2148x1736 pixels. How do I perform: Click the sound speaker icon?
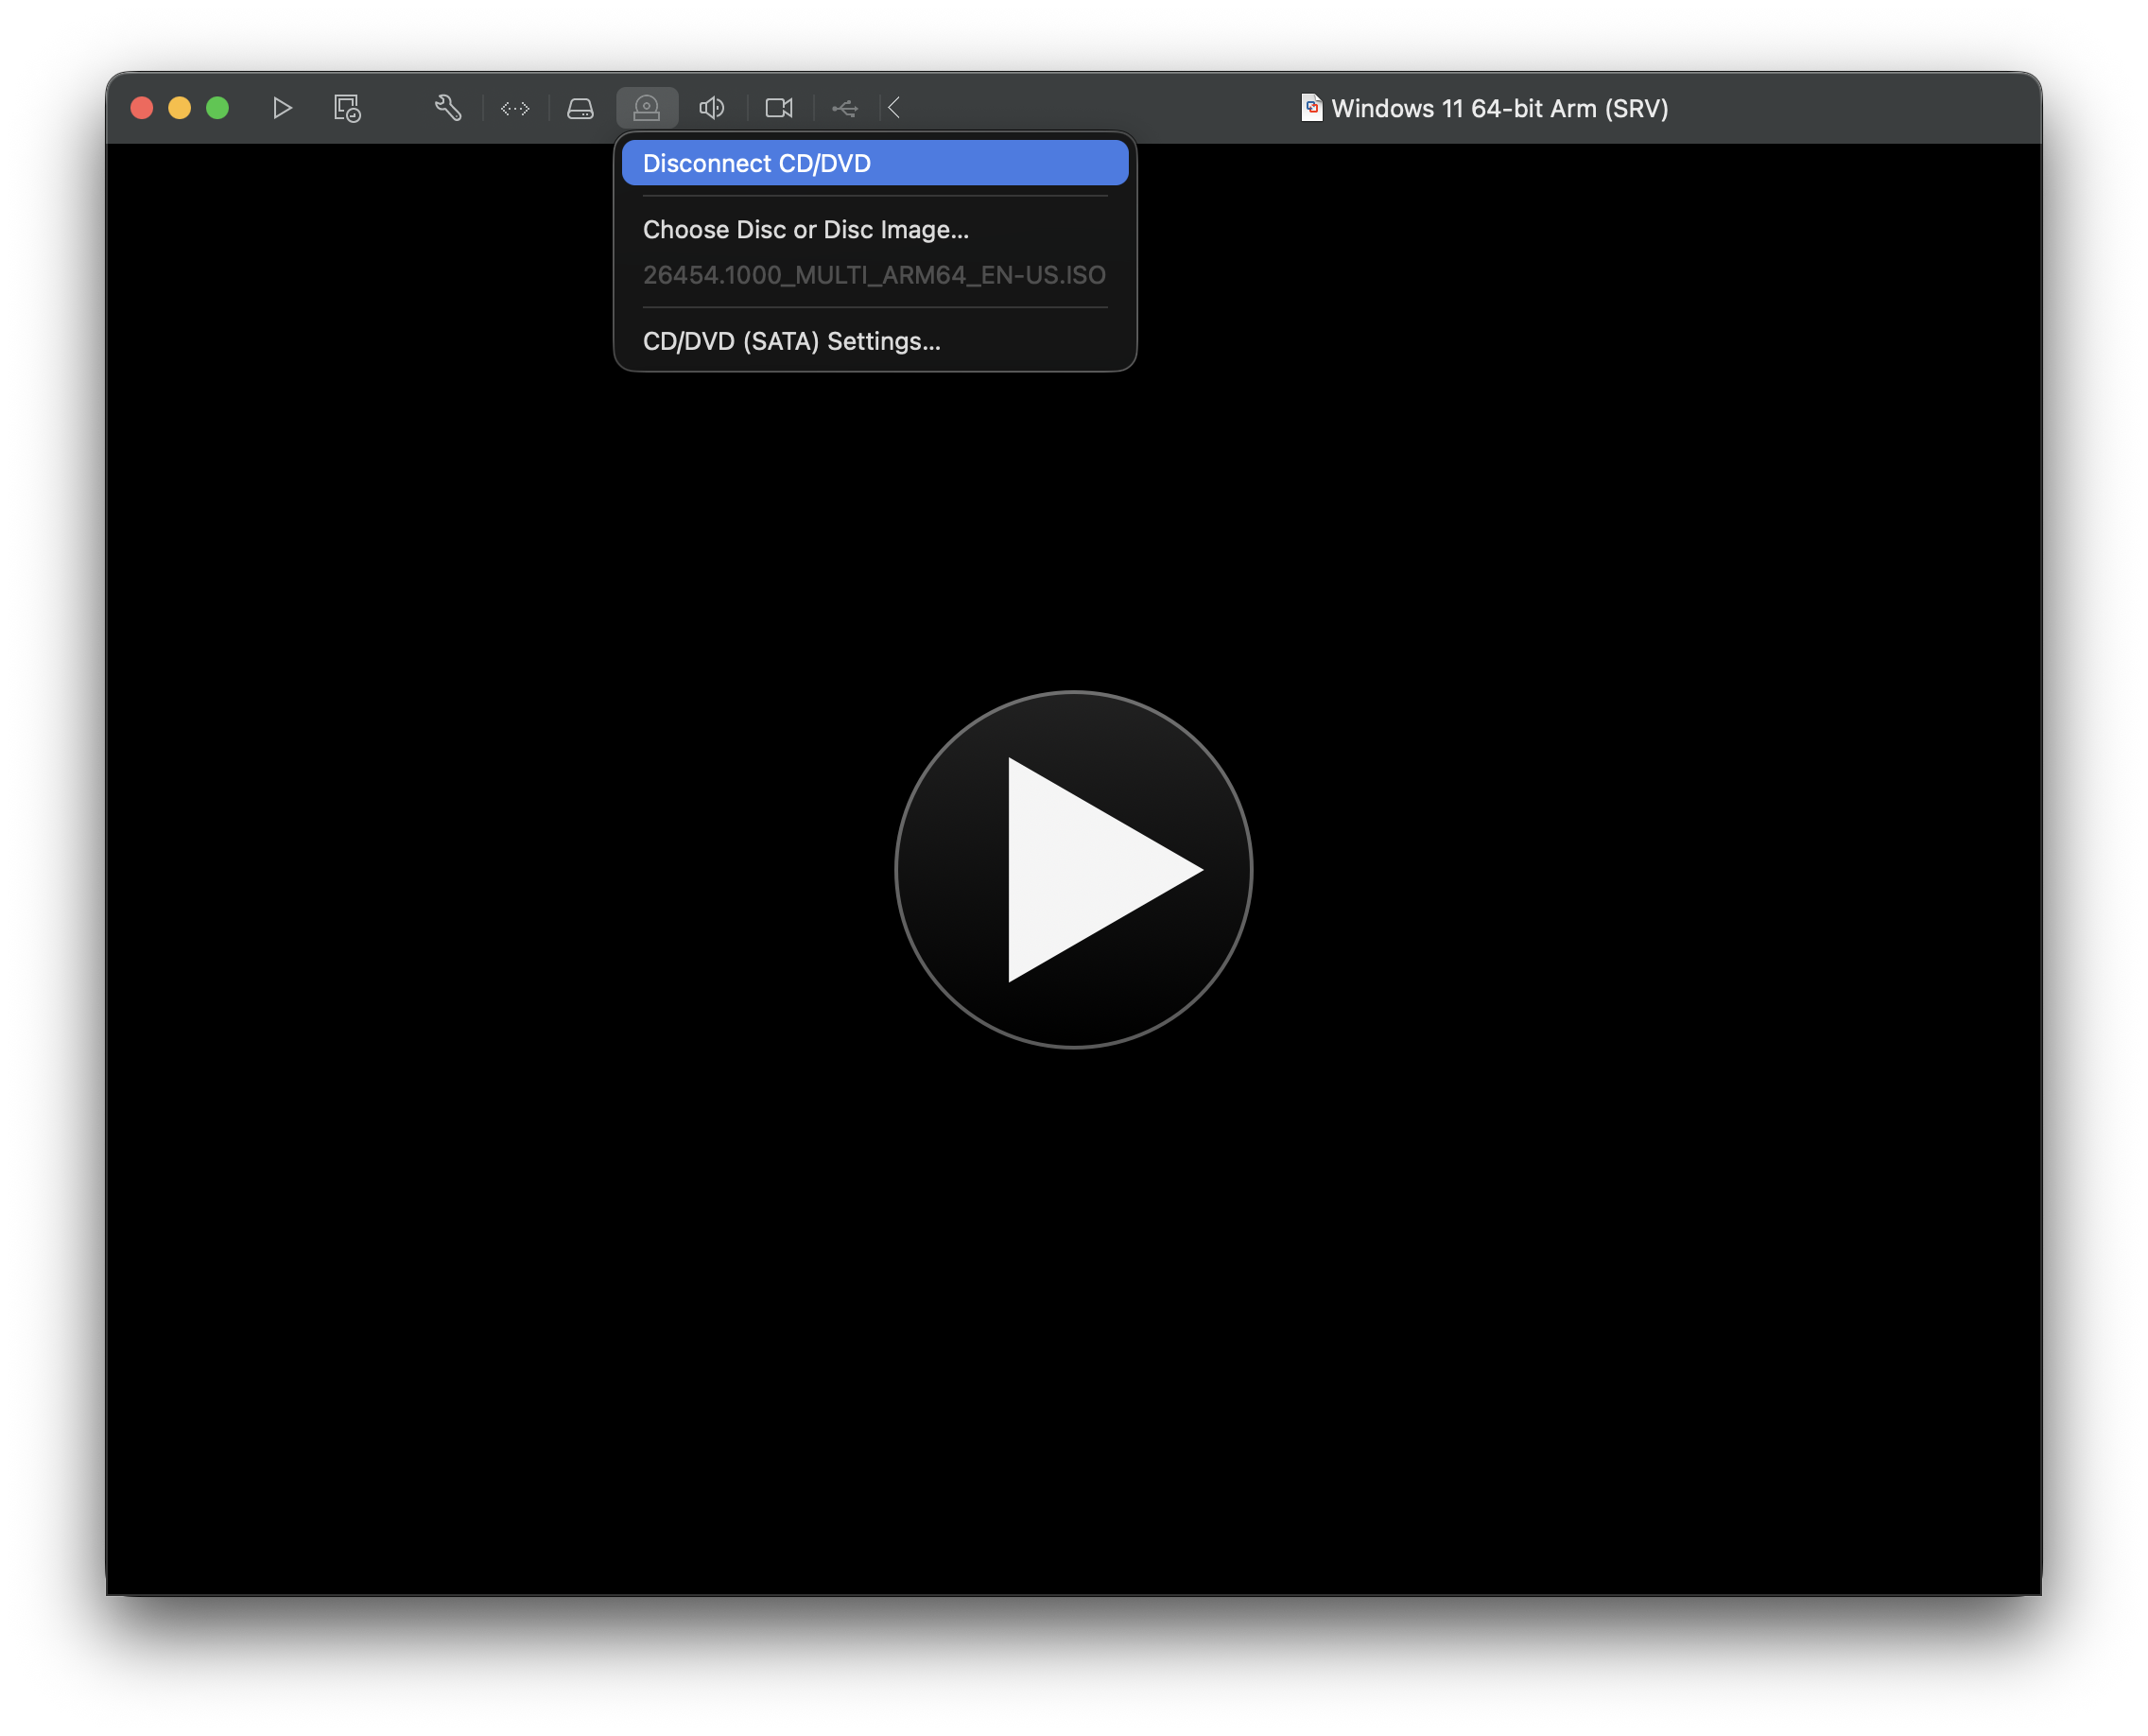(711, 108)
